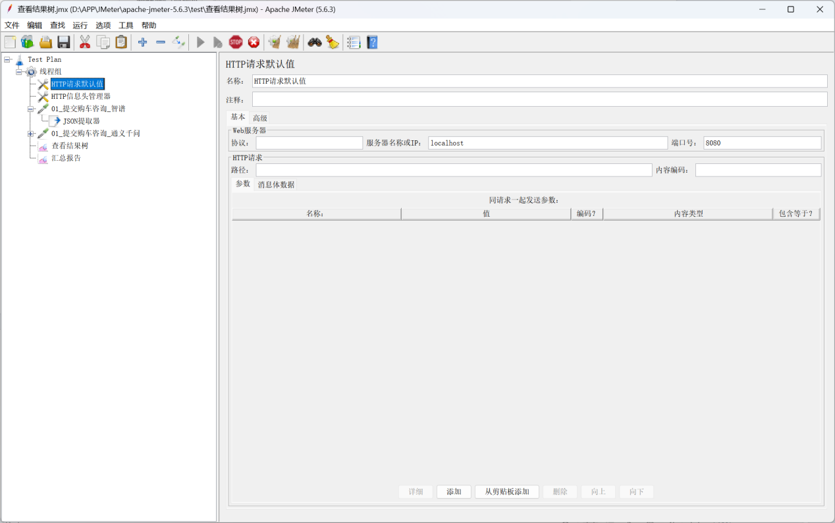
Task: Click the 路径 input field
Action: coord(454,170)
